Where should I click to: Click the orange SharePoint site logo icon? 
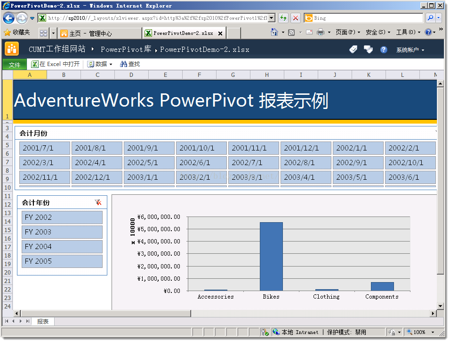tap(12, 49)
